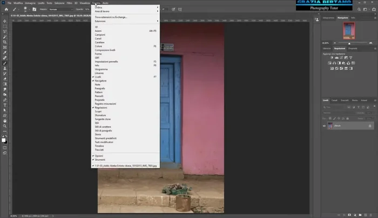Select the Eyedropper tool
378x218 pixels.
coord(5,52)
